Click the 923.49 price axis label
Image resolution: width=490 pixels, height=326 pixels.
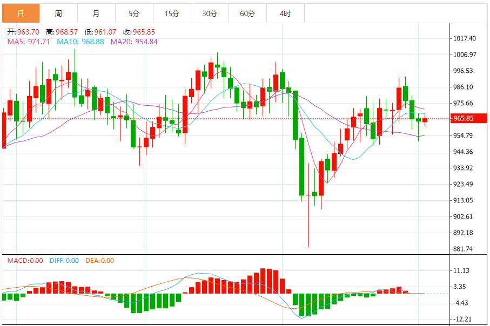pos(463,184)
